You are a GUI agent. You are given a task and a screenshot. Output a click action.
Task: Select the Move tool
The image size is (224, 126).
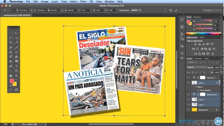tap(16, 33)
